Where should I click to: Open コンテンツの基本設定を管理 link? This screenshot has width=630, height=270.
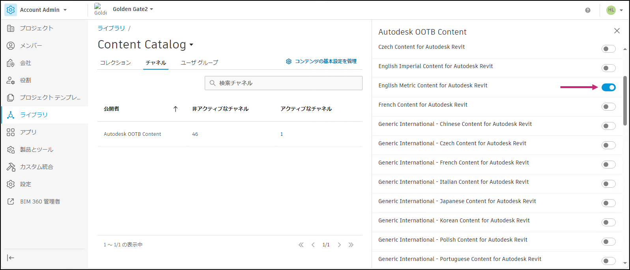pos(321,61)
